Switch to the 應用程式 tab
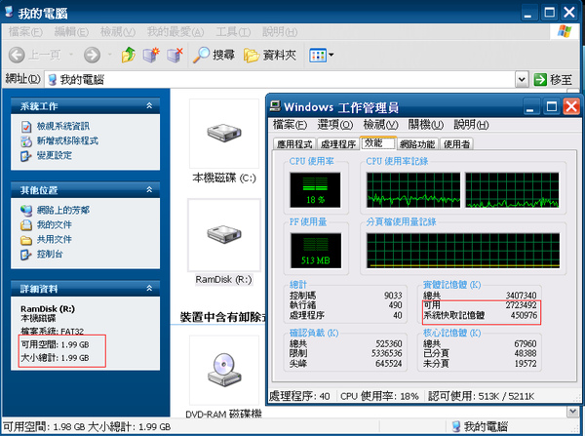585x436 pixels. tap(294, 144)
